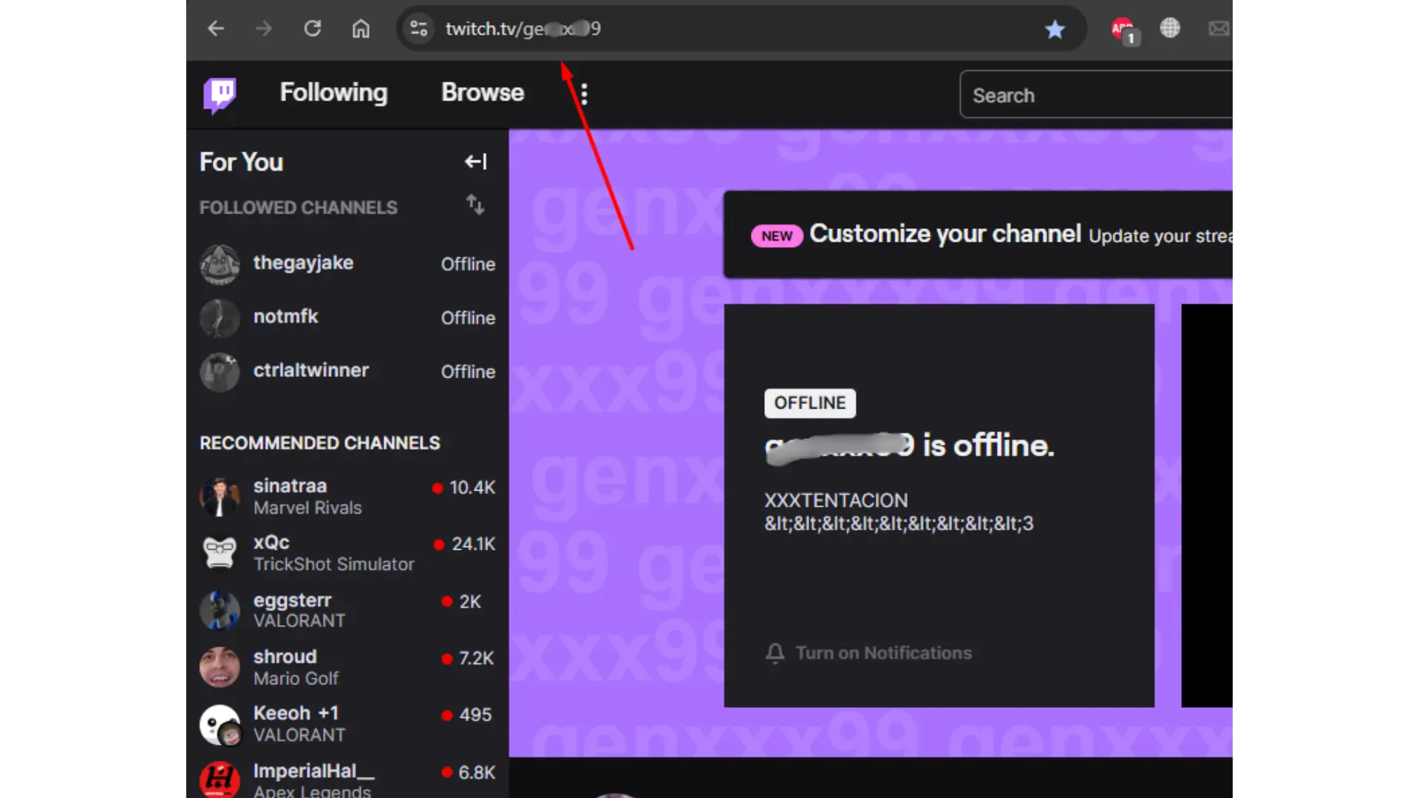Open Keeoh +1 VALORANT channel

coord(347,723)
